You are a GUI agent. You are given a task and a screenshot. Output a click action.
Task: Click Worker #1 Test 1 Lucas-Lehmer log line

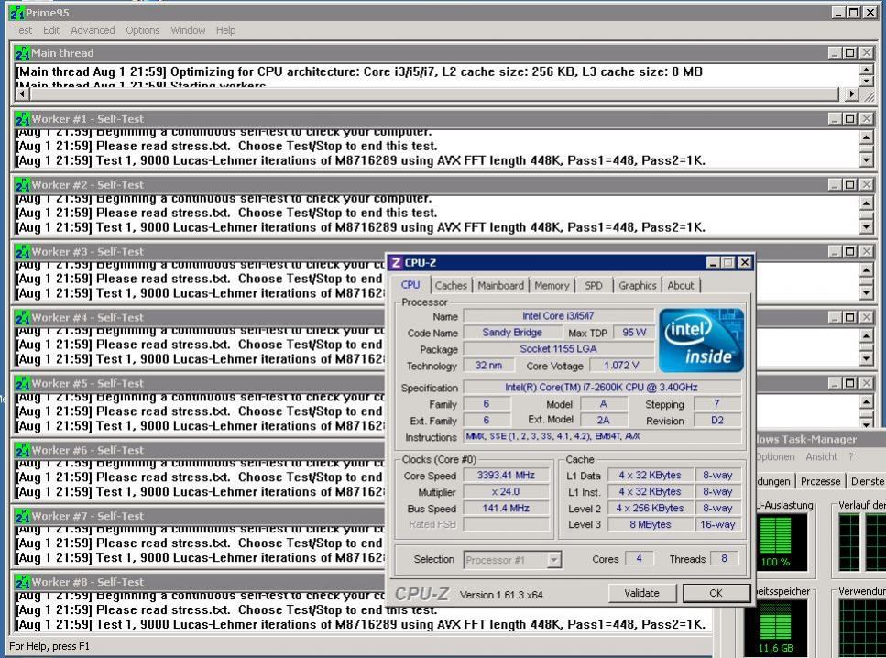coord(361,161)
